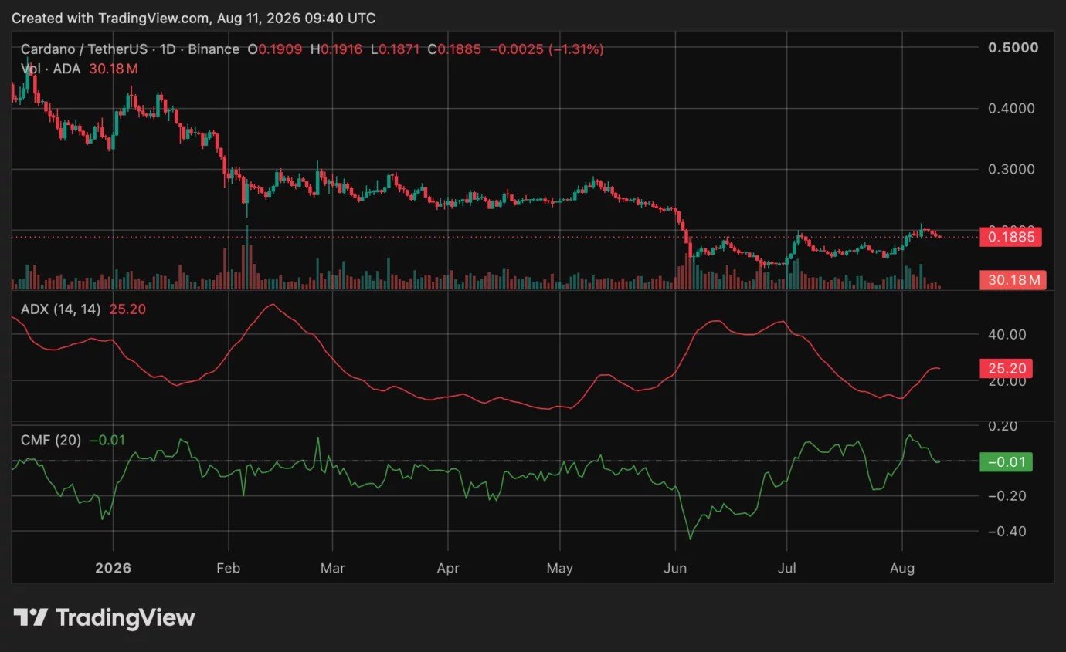The width and height of the screenshot is (1066, 652).
Task: Click the TradingView wordmark beside the logo
Action: click(126, 617)
